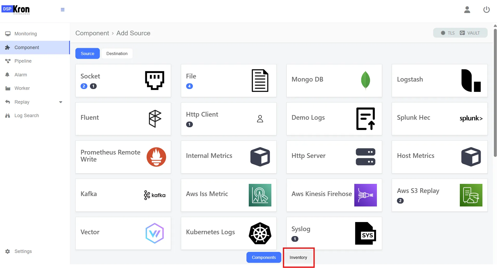This screenshot has height=268, width=497.
Task: Select the Prometheus Remote Write title
Action: point(110,156)
